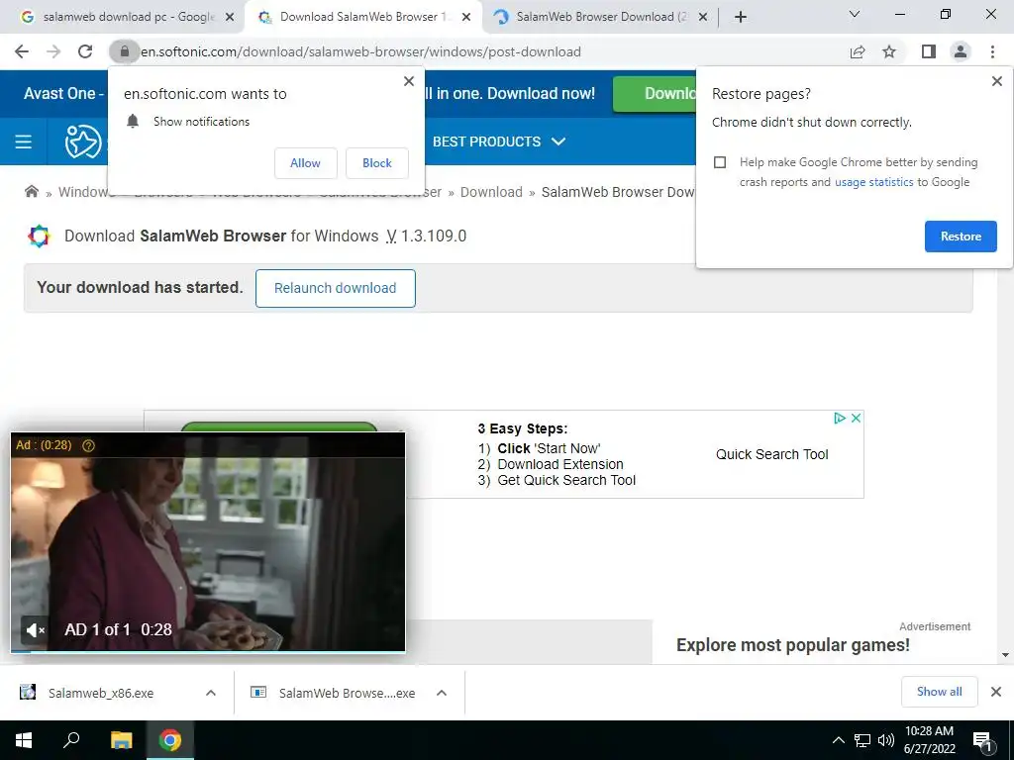Click the Chrome taskbar icon
Viewport: 1014px width, 760px height.
[x=170, y=740]
